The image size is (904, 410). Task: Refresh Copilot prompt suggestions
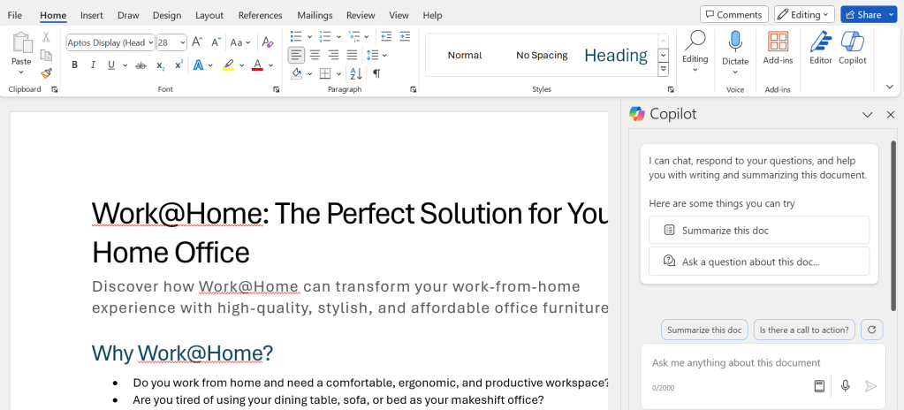point(871,330)
